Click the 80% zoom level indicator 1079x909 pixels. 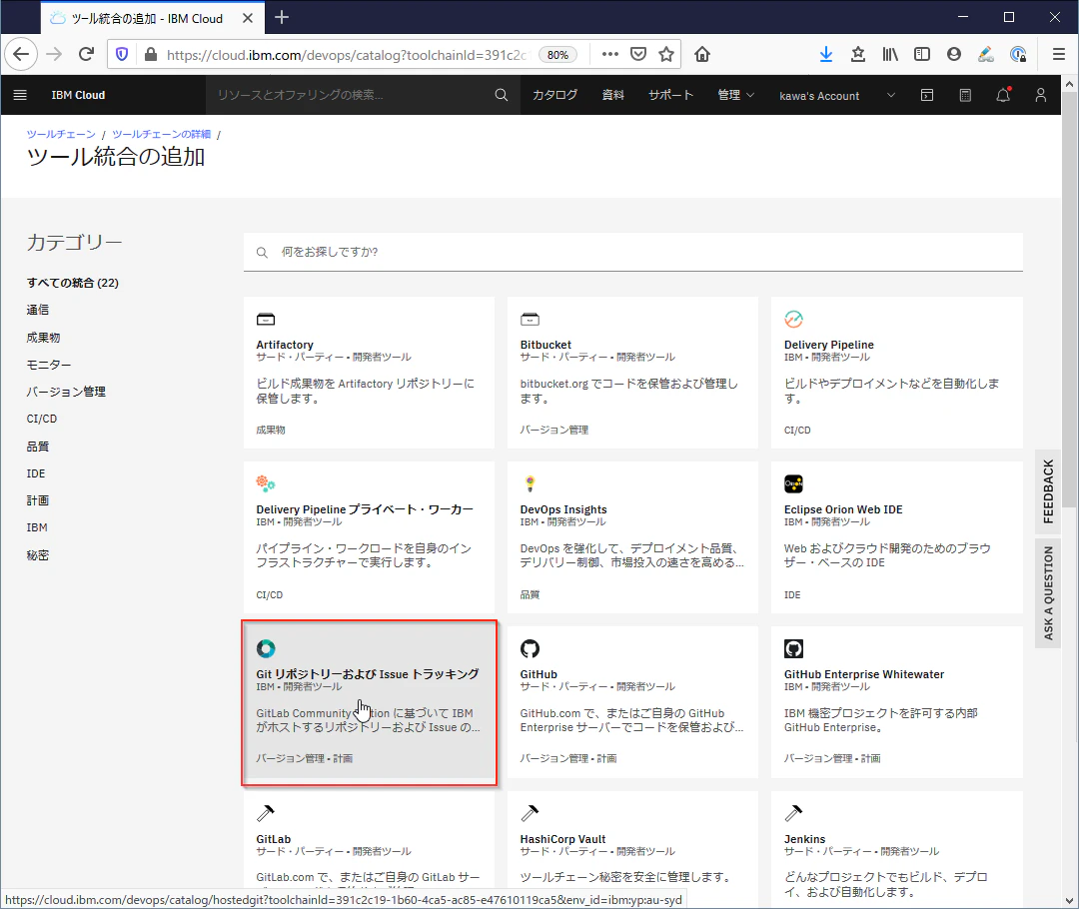[557, 54]
